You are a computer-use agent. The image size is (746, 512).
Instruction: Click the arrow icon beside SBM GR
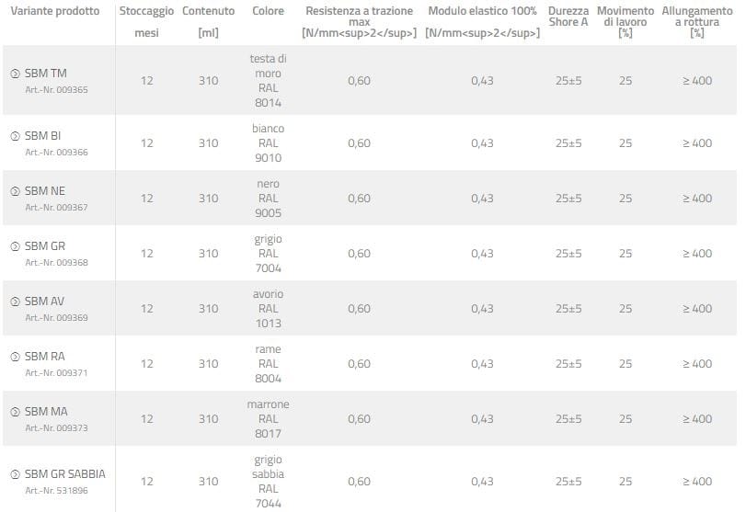pyautogui.click(x=15, y=246)
